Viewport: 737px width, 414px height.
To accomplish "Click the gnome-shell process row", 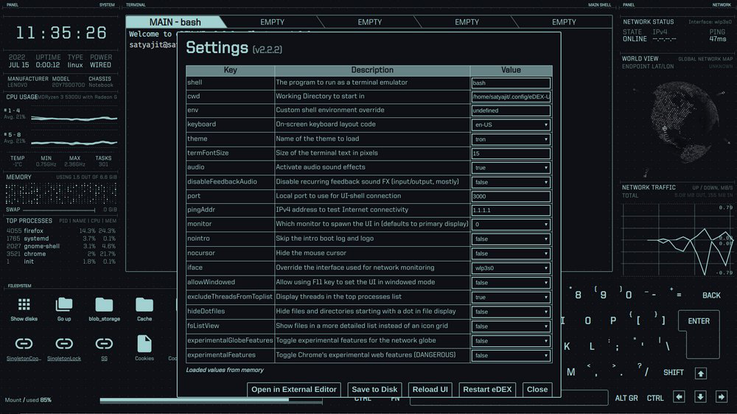I will pos(61,246).
